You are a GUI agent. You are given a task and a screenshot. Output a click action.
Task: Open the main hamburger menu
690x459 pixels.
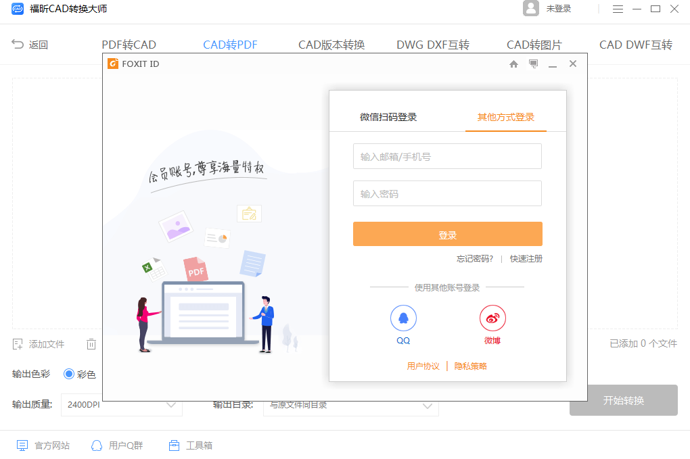[618, 9]
